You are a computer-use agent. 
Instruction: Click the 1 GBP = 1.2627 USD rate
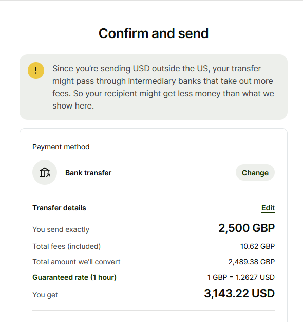[x=241, y=277]
